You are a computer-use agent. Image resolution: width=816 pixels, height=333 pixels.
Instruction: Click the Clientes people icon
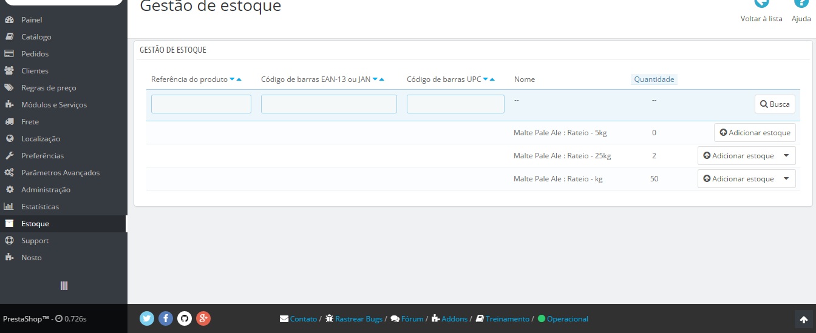(9, 71)
